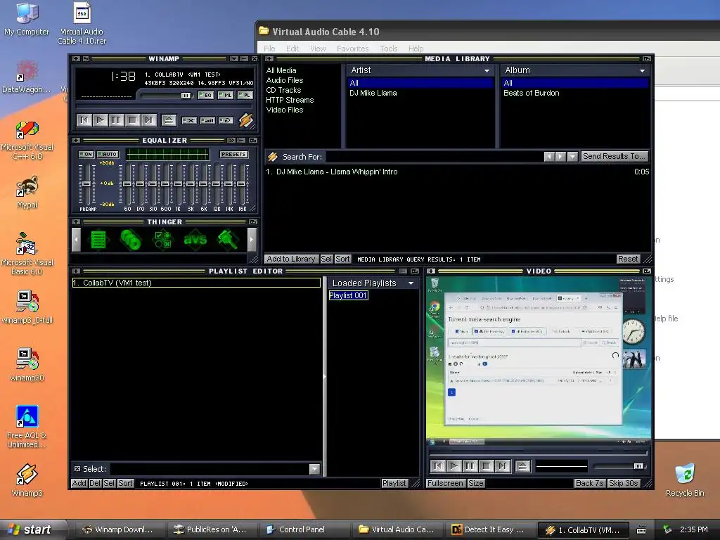720x540 pixels.
Task: Click Add button in Playlist Editor
Action: [79, 484]
